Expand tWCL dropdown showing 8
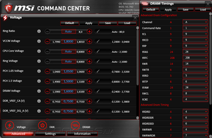 (x=195, y=94)
